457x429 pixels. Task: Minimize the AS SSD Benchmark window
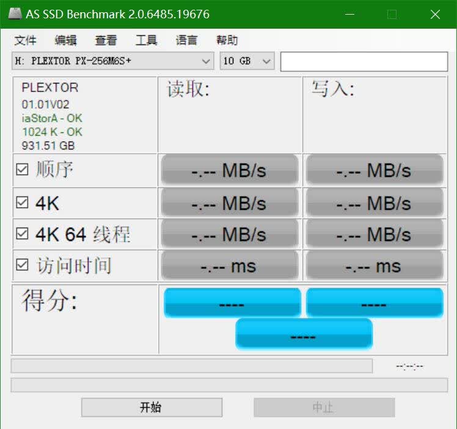pyautogui.click(x=349, y=14)
